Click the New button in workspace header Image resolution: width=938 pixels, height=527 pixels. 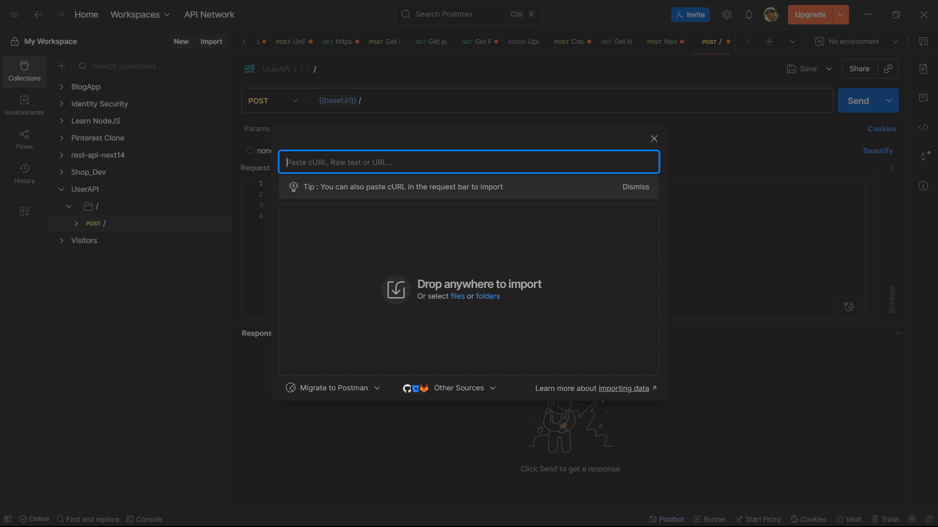point(181,41)
